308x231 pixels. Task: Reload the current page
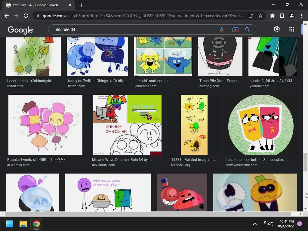(26, 16)
